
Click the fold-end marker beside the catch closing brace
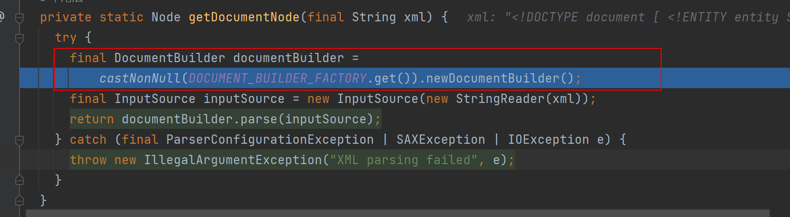click(19, 180)
